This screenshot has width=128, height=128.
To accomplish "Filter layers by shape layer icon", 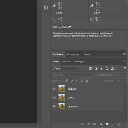I will (107, 69).
